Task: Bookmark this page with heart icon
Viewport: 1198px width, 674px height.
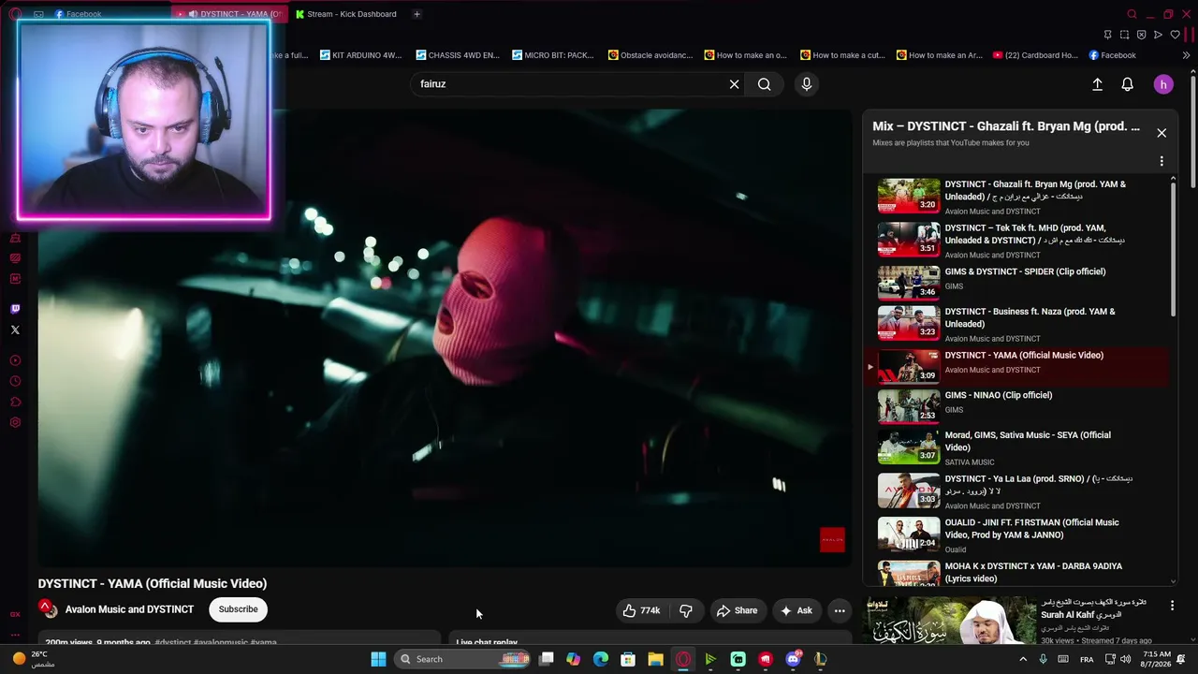Action: coord(1175,35)
